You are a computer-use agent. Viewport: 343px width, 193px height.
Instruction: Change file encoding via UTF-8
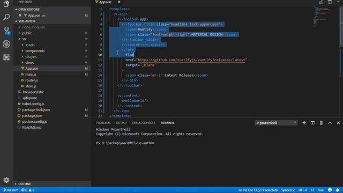pos(303,190)
